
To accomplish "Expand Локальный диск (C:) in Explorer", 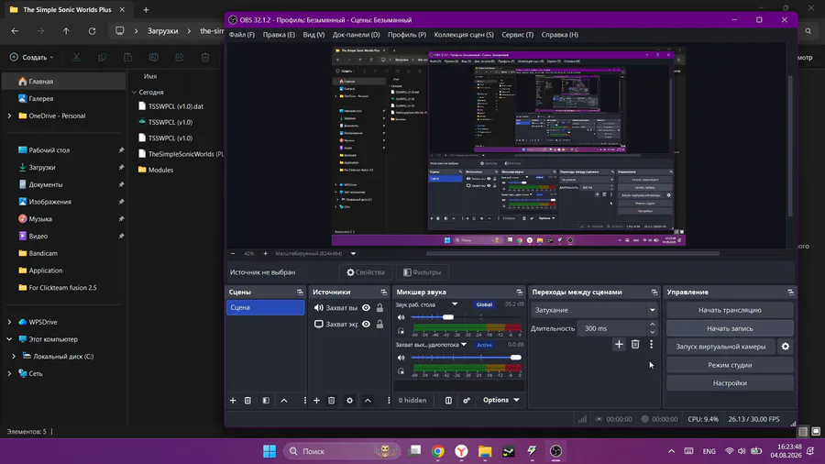I will 14,356.
